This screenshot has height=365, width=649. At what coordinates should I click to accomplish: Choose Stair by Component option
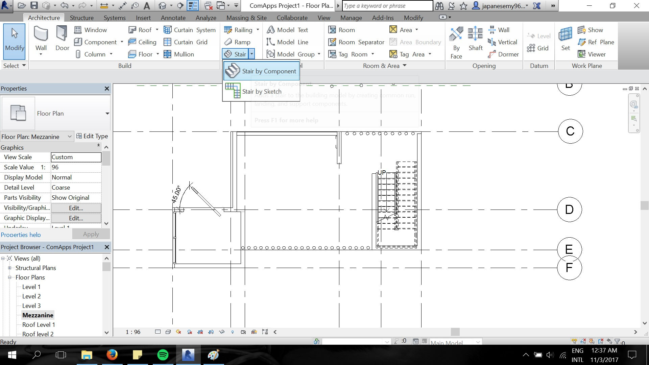[261, 71]
